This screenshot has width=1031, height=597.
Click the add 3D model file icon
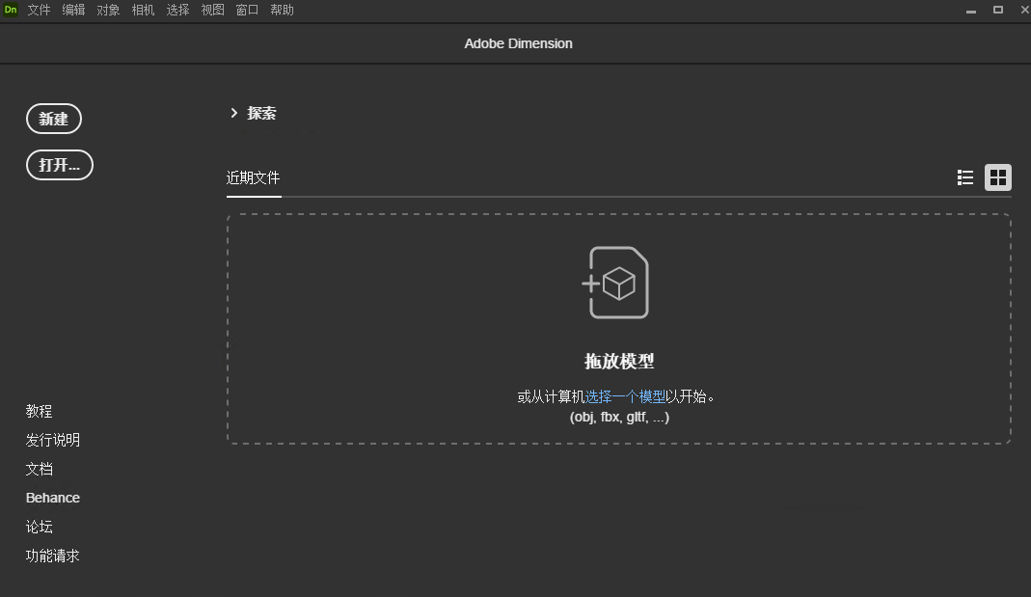pos(616,283)
